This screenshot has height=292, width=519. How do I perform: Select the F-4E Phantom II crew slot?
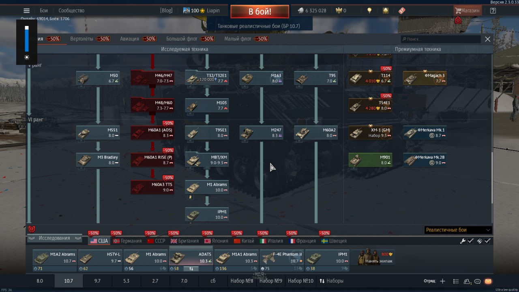[x=281, y=261]
